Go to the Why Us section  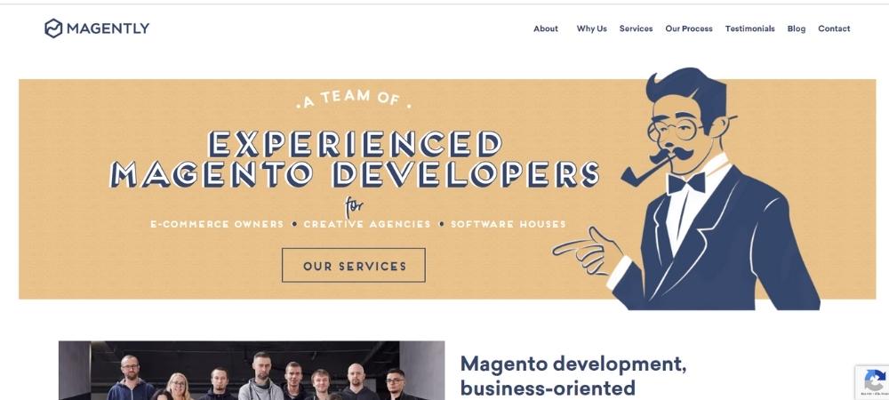pos(591,28)
